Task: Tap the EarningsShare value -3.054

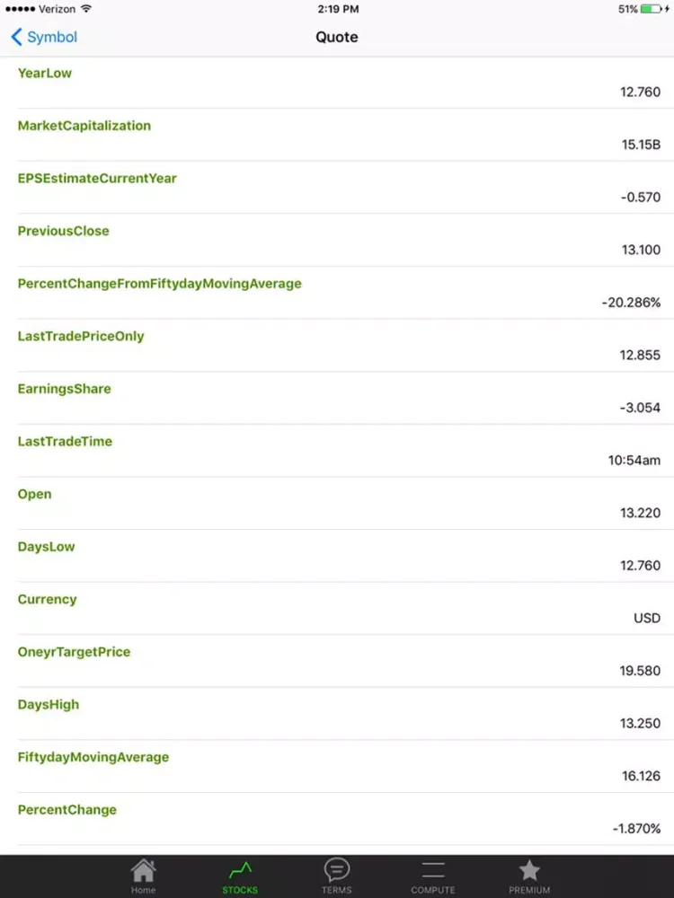Action: 640,408
